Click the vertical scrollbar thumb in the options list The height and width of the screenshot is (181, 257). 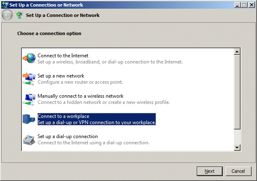237,92
